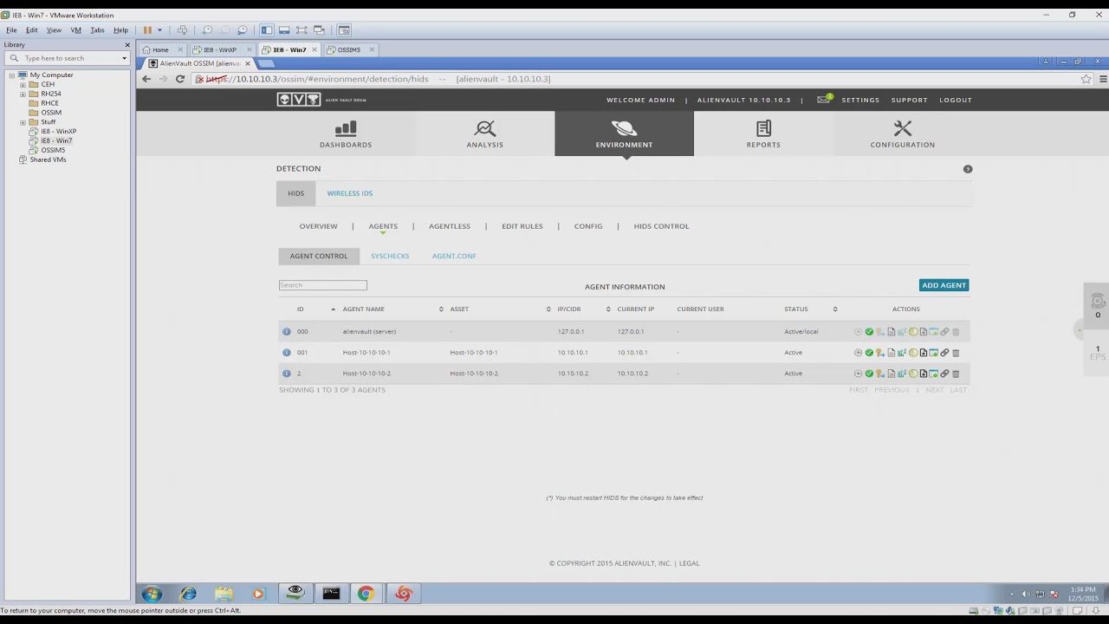Sort by IP/CIDR column arrows

pos(608,309)
